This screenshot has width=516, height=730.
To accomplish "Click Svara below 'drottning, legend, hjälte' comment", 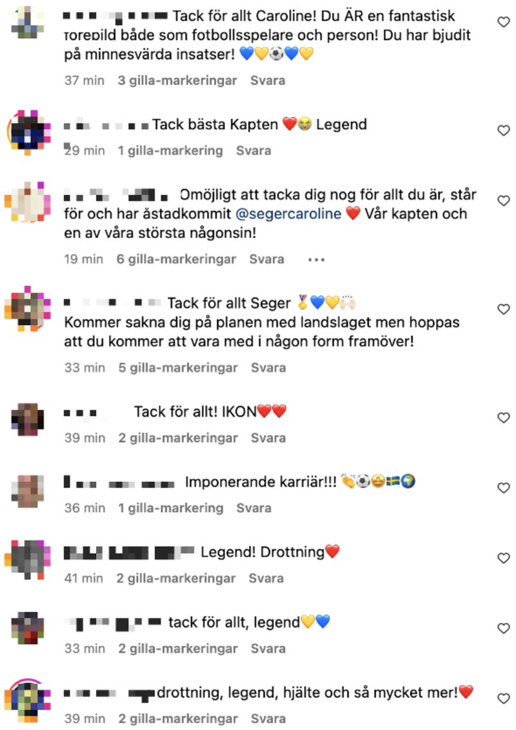I will coord(268,719).
